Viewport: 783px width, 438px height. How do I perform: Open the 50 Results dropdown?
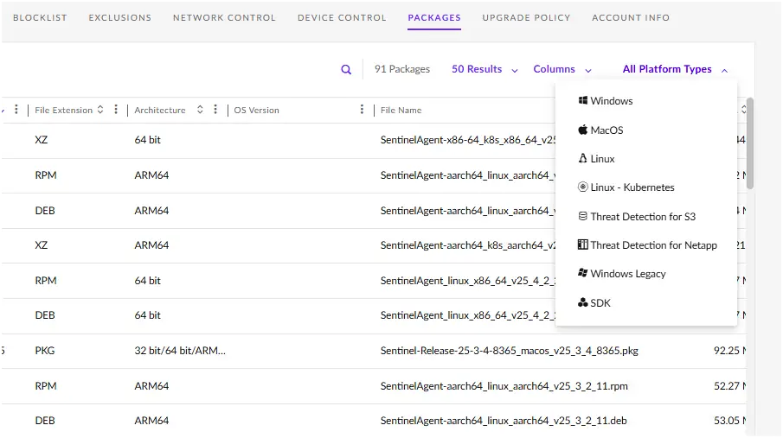485,69
